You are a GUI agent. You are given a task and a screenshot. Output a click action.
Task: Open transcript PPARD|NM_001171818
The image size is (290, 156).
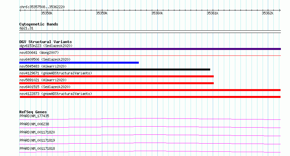(x=37, y=148)
